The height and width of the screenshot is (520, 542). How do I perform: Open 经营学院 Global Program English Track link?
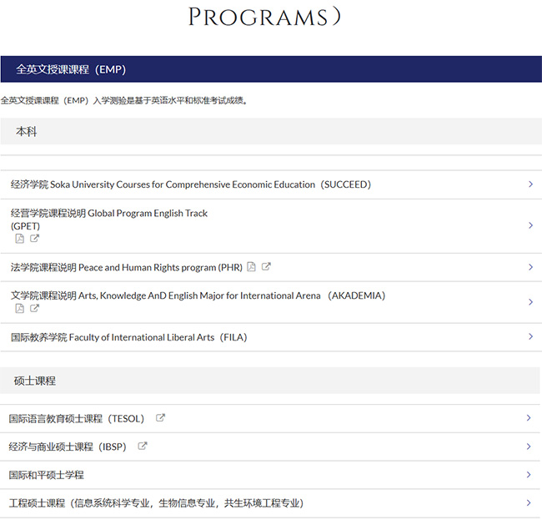[109, 220]
